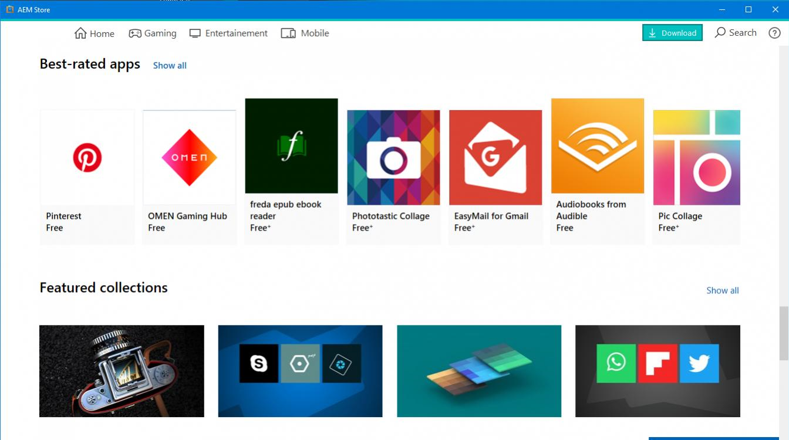The height and width of the screenshot is (440, 789).
Task: Click the Twitter icon in collection
Action: tap(699, 364)
